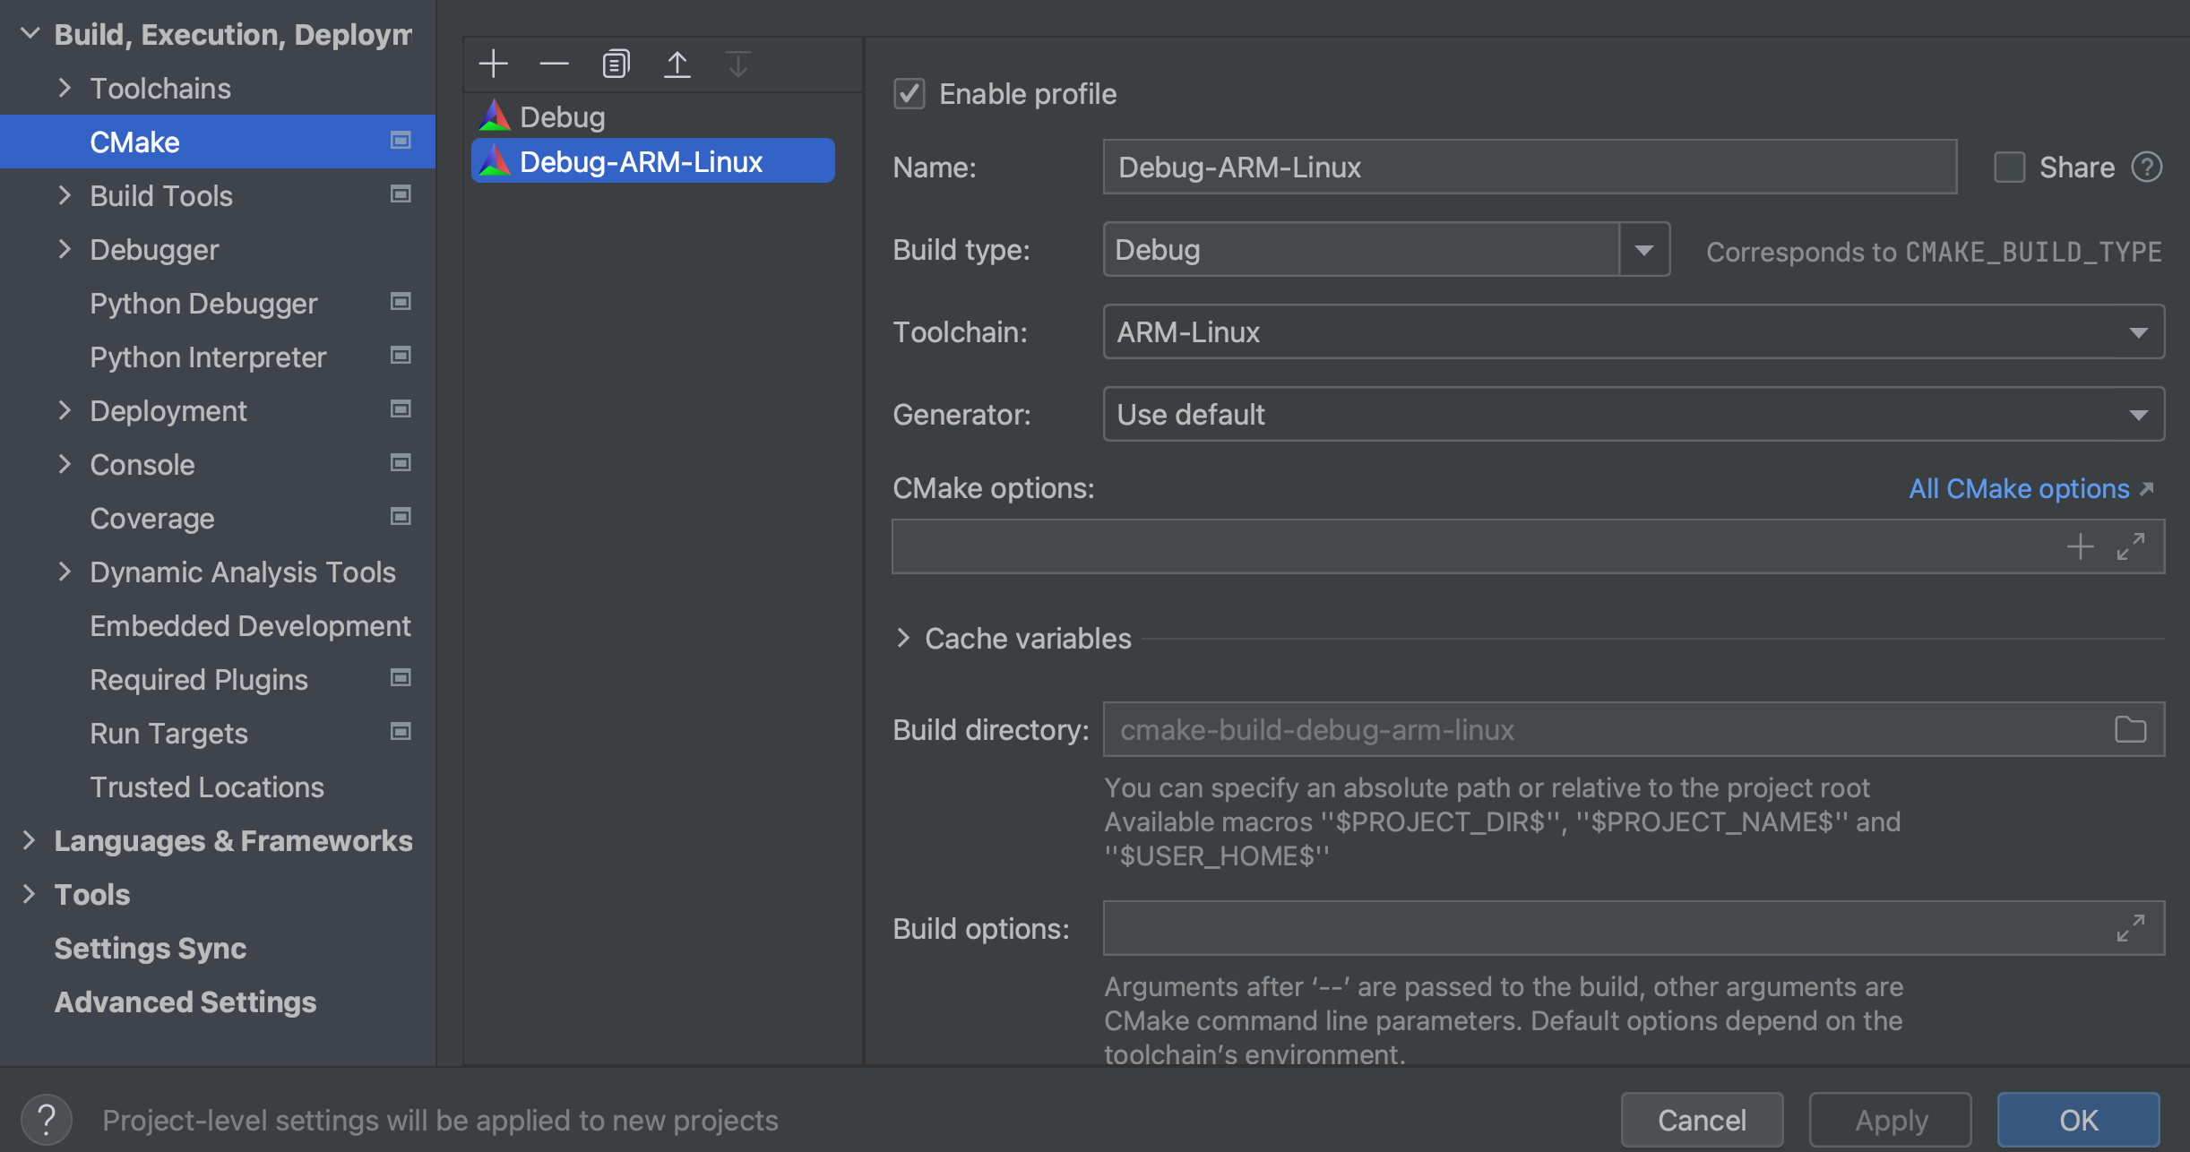Remove the selected profile with the minus icon
Image resolution: width=2190 pixels, height=1152 pixels.
(x=554, y=64)
